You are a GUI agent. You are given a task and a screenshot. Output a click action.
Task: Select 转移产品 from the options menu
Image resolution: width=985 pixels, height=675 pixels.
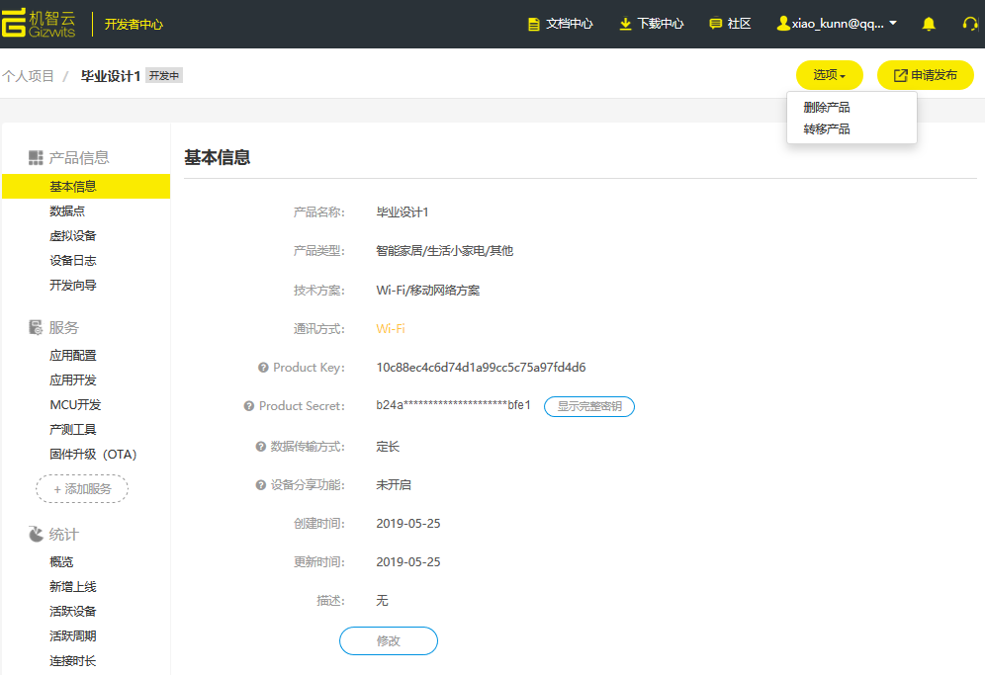point(827,129)
